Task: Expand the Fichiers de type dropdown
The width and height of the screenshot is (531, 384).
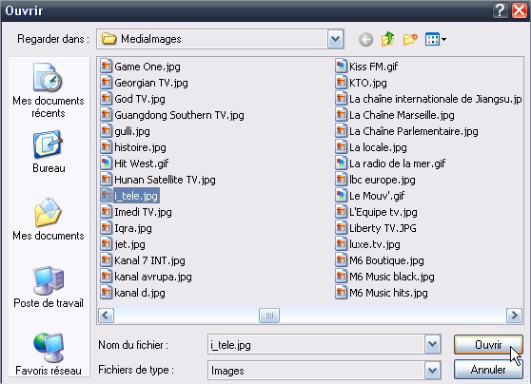Action: pyautogui.click(x=432, y=371)
